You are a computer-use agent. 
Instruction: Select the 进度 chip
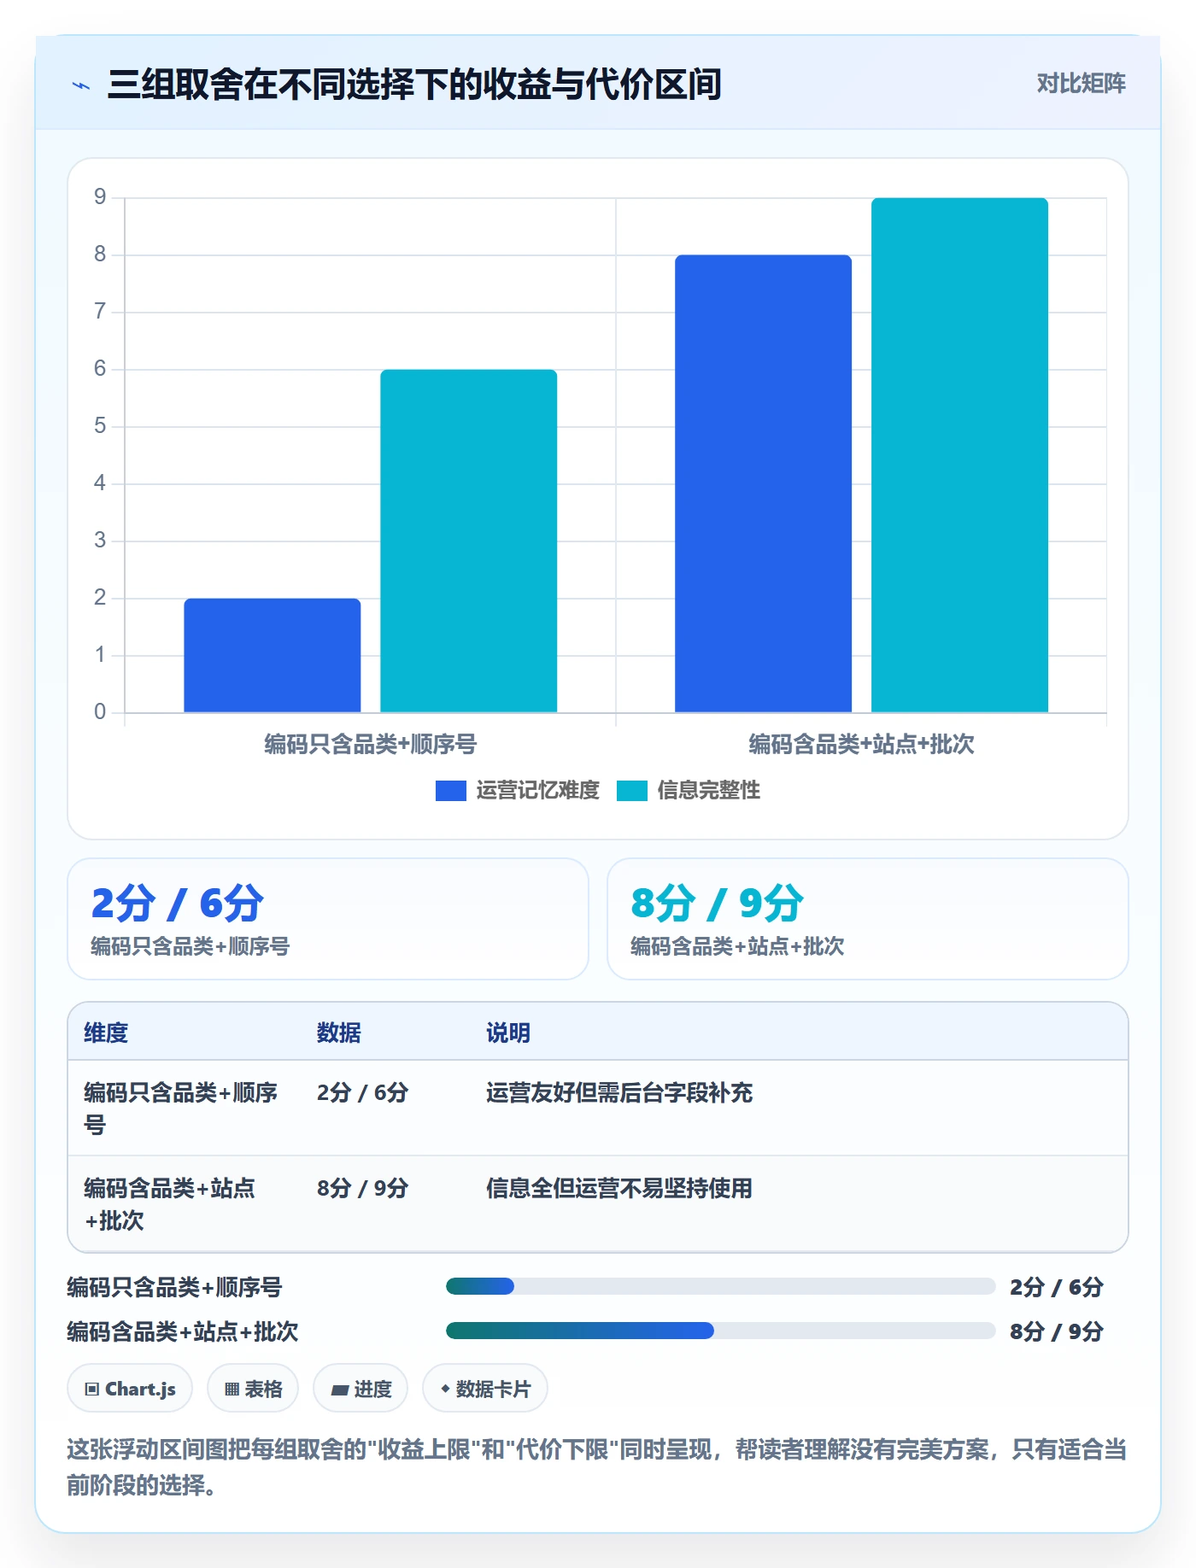(361, 1389)
